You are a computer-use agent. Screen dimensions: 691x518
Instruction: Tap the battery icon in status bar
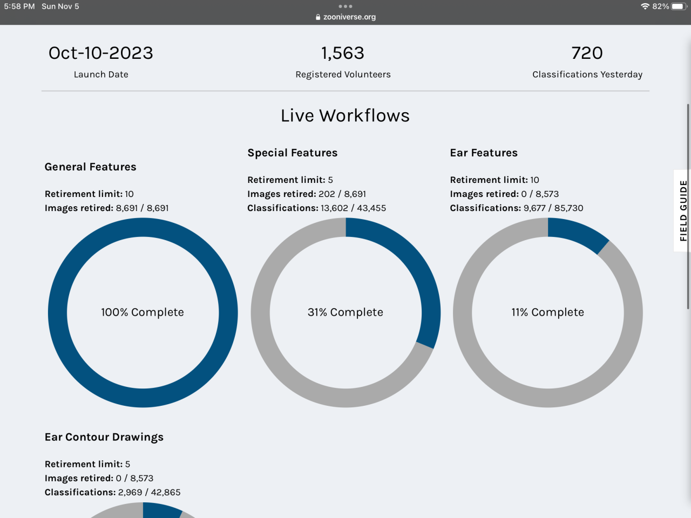[679, 6]
